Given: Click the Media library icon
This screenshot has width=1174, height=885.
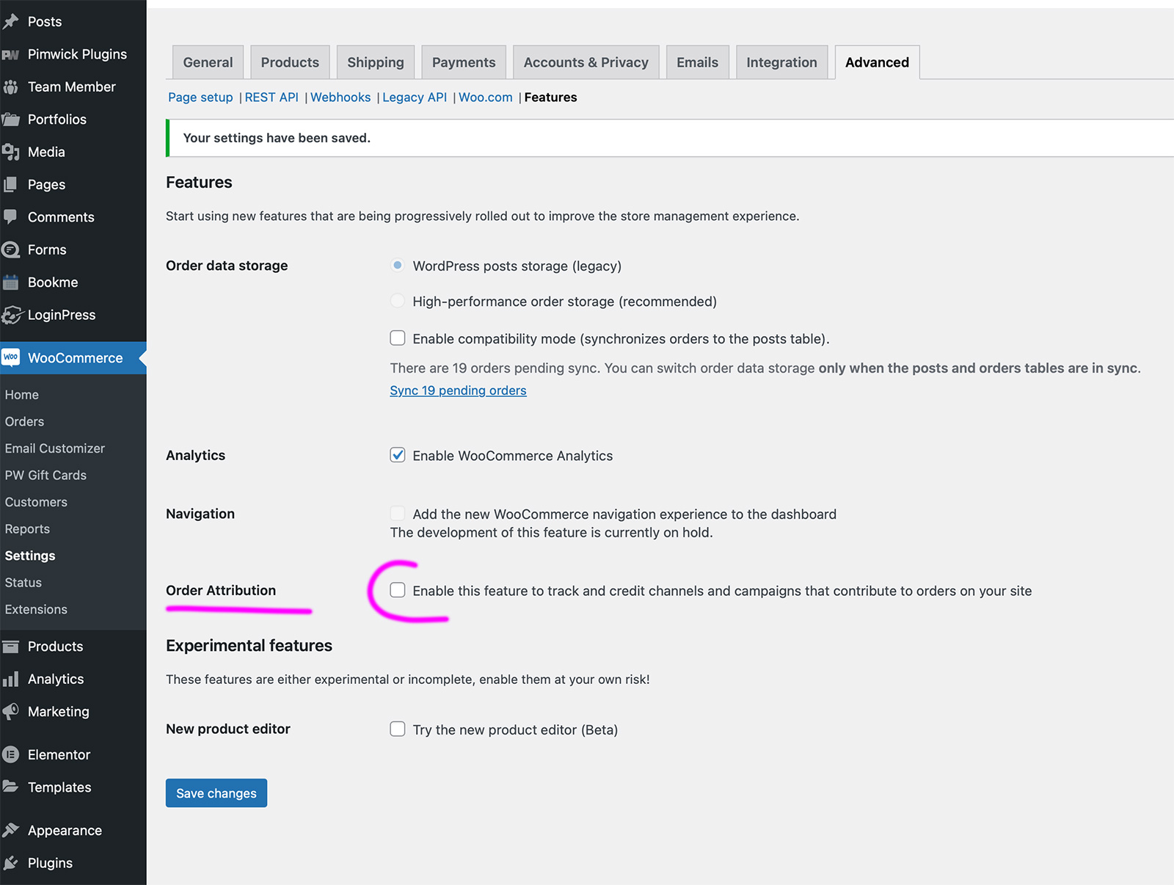Looking at the screenshot, I should tap(10, 152).
